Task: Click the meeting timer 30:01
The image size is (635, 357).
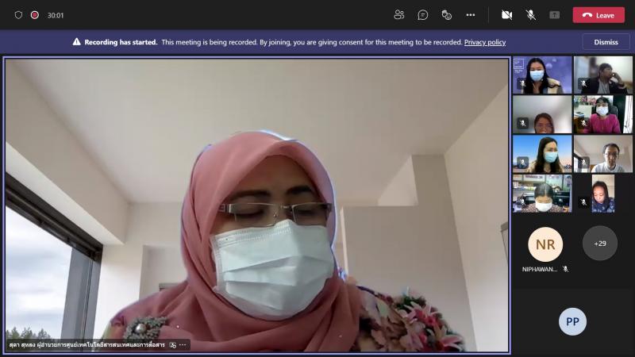Action: [56, 15]
